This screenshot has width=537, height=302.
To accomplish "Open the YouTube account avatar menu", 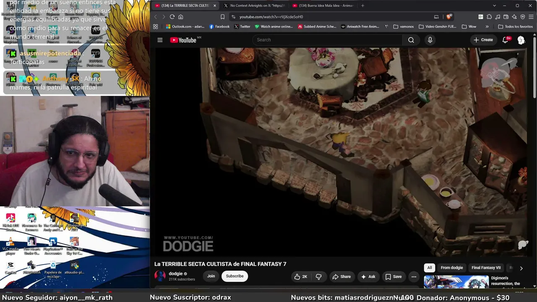I will [521, 40].
